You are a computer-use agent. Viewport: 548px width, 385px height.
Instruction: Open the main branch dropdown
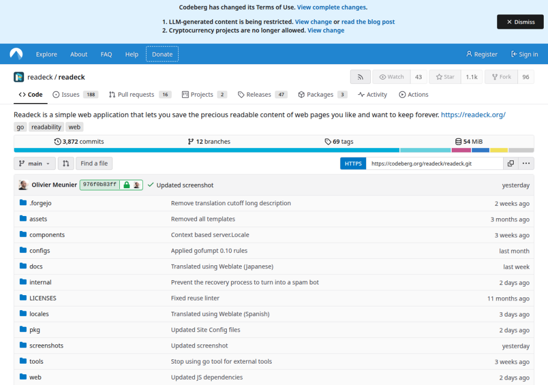(35, 163)
